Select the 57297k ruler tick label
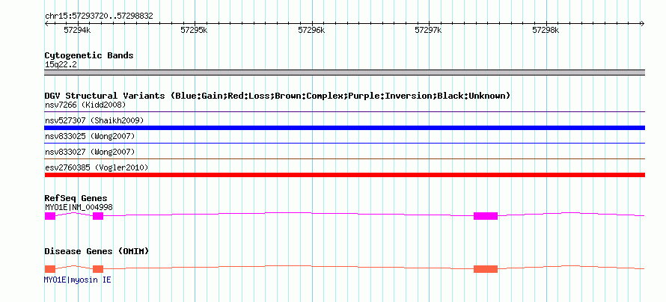Image resolution: width=666 pixels, height=302 pixels. point(428,30)
